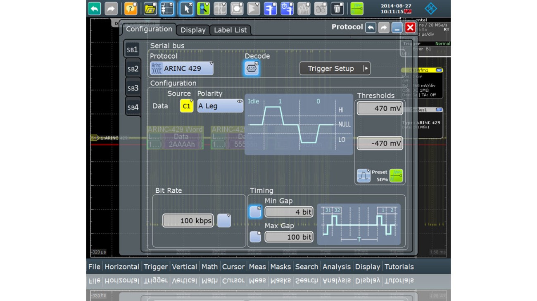Click the gray redo arrow in top toolbar
This screenshot has height=301, width=537.
[x=111, y=9]
